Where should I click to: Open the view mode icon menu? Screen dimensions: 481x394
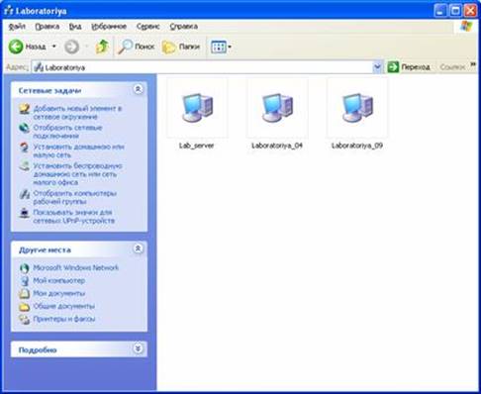point(219,47)
